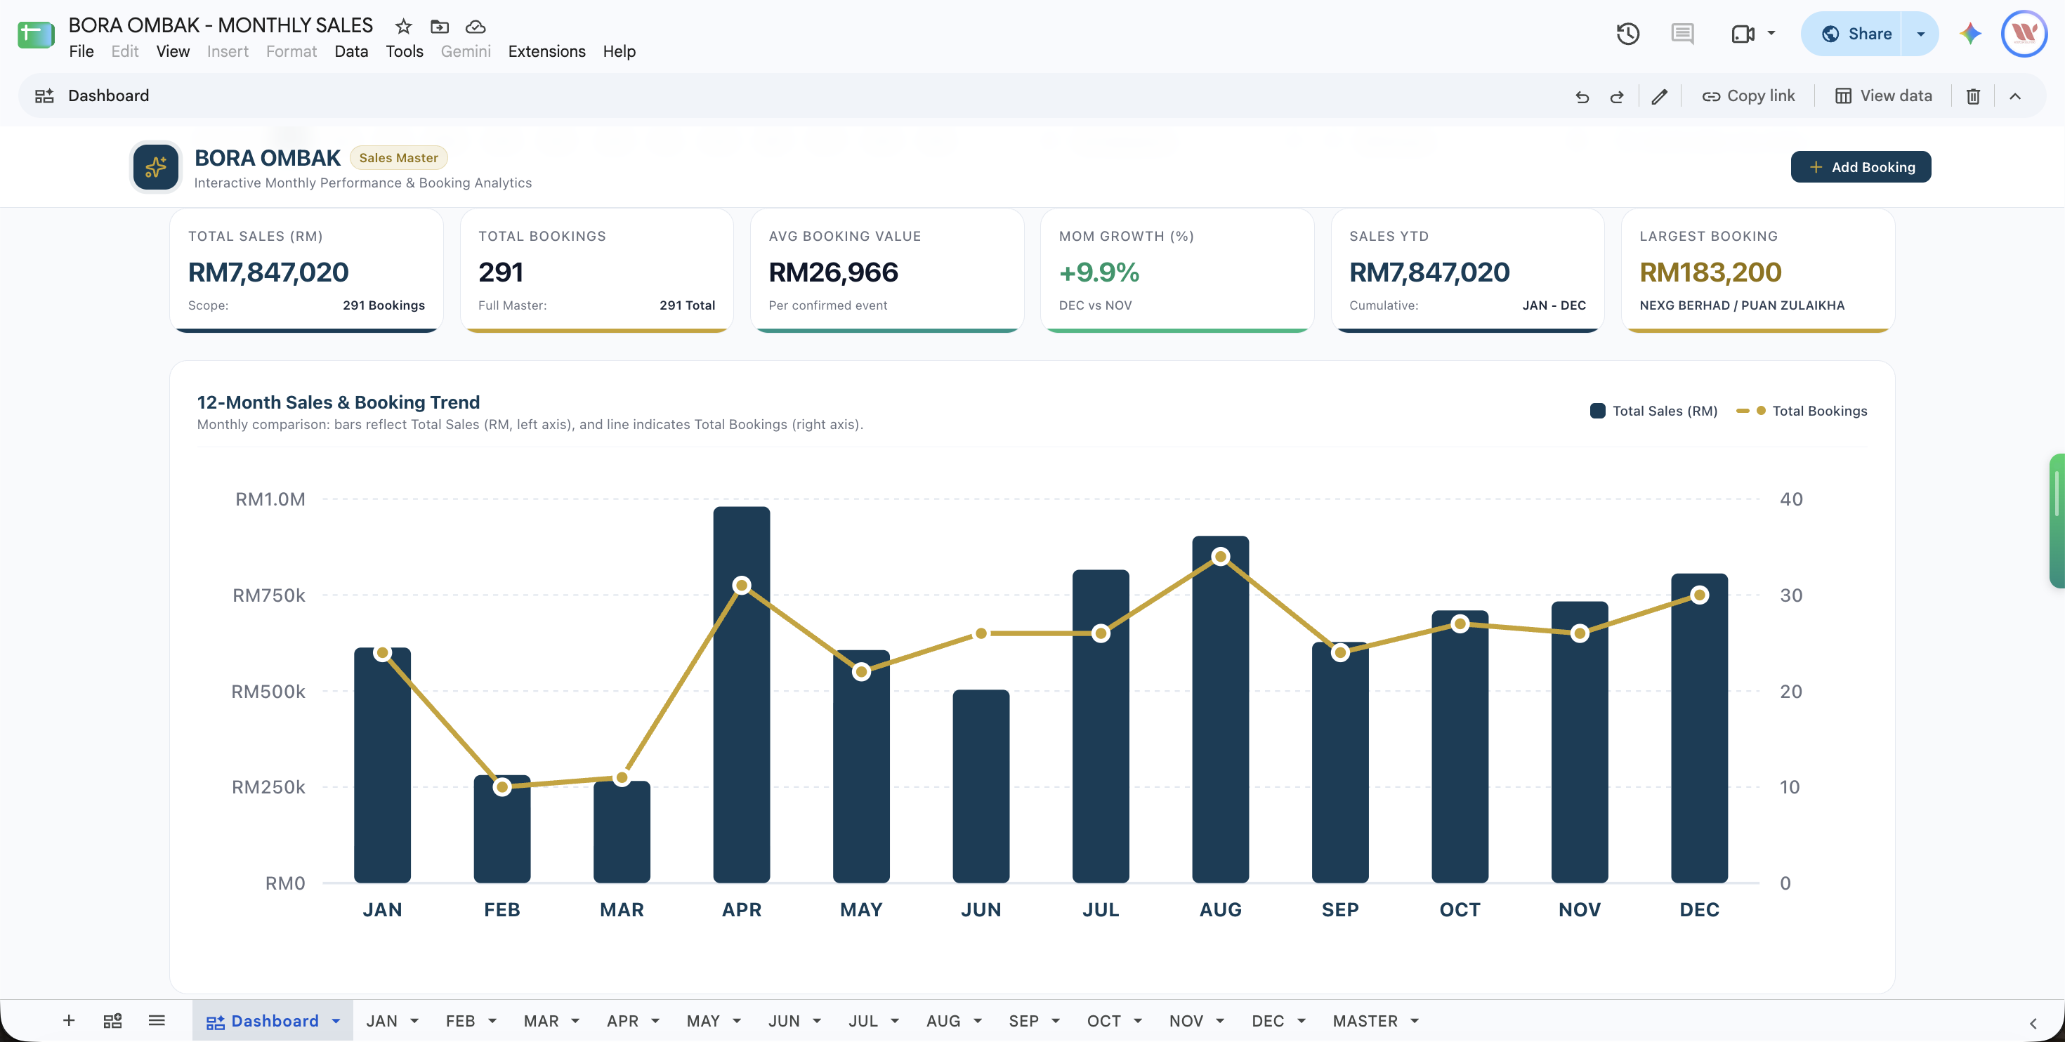
Task: Click the AUG bookings line data point
Action: click(1220, 556)
